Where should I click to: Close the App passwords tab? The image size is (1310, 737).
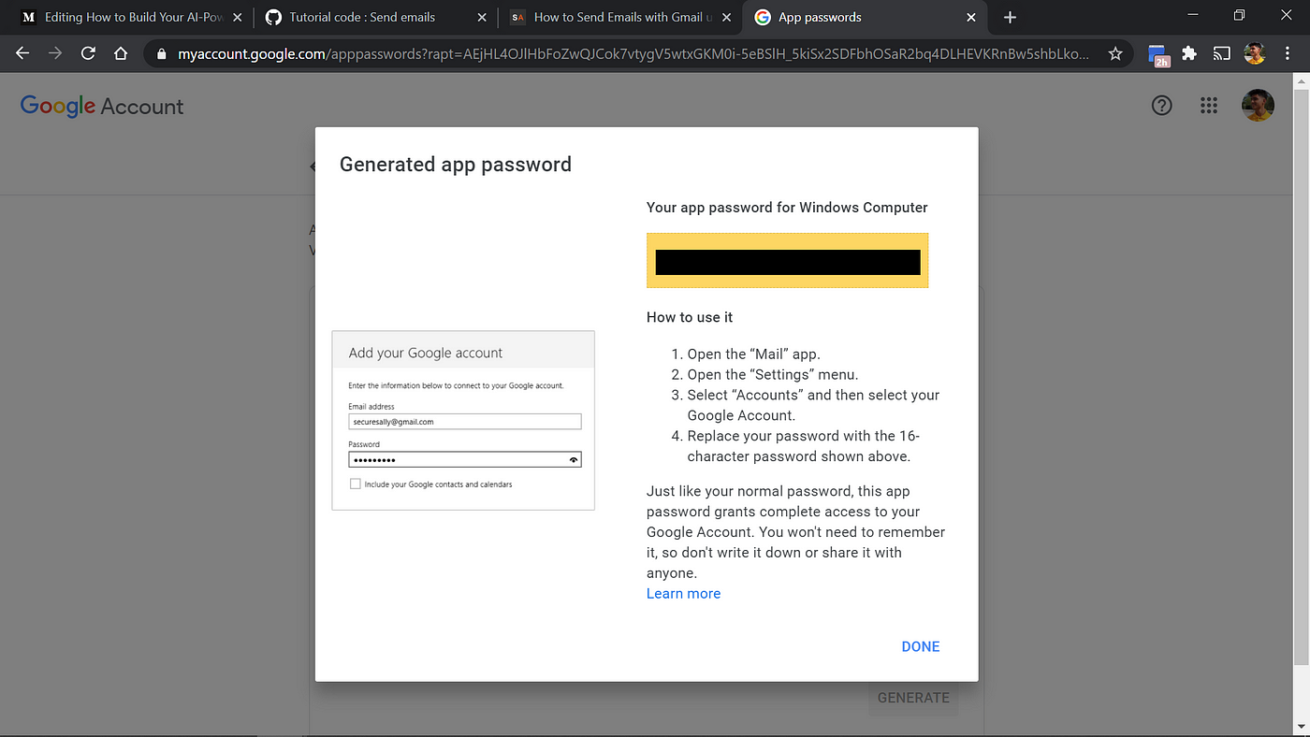click(971, 17)
